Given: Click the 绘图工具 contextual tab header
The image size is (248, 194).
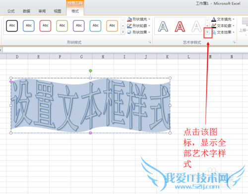Looking at the screenshot, I should click(x=75, y=3).
